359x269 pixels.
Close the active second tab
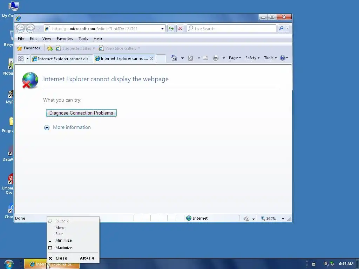151,58
